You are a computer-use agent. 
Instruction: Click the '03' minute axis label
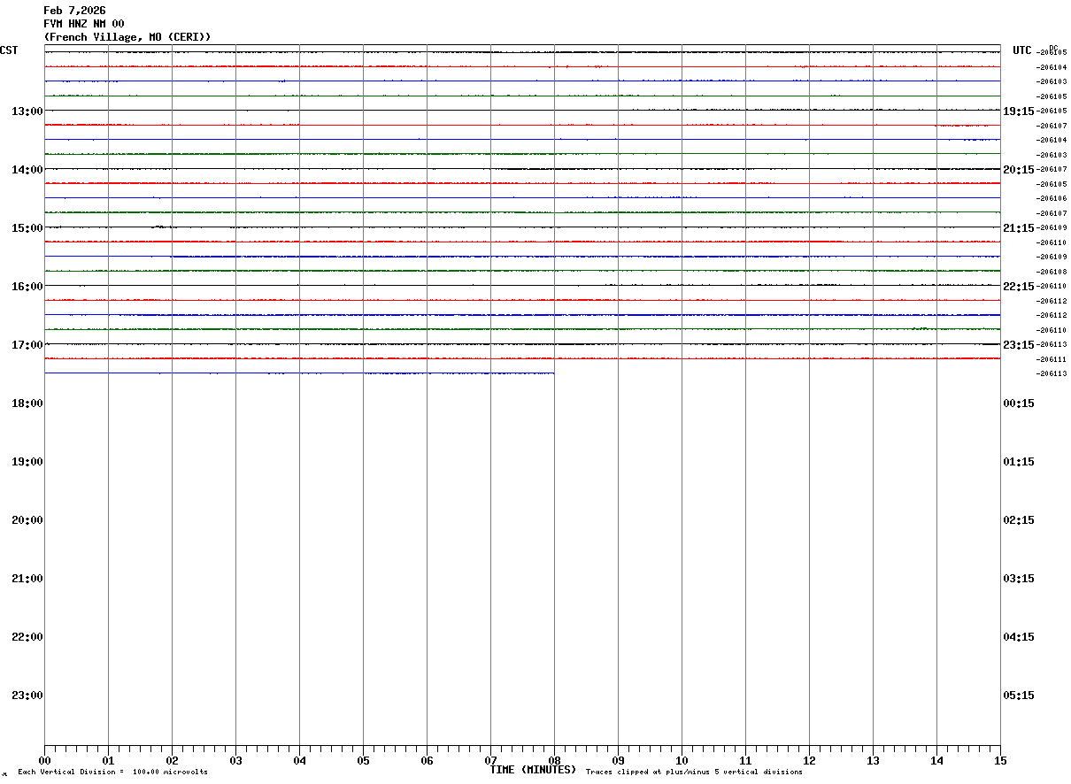[x=235, y=760]
